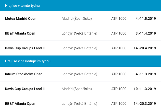Click the date 4.-11.5.2019
The width and height of the screenshot is (161, 111).
(x=146, y=19)
